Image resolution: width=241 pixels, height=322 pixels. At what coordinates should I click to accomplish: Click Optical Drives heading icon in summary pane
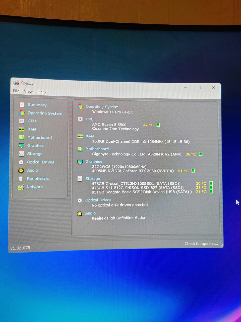coord(80,200)
